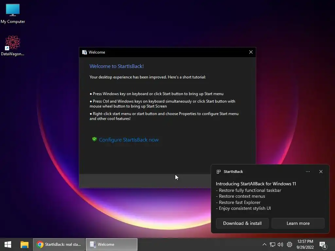Click the Learn more button

coord(298,223)
